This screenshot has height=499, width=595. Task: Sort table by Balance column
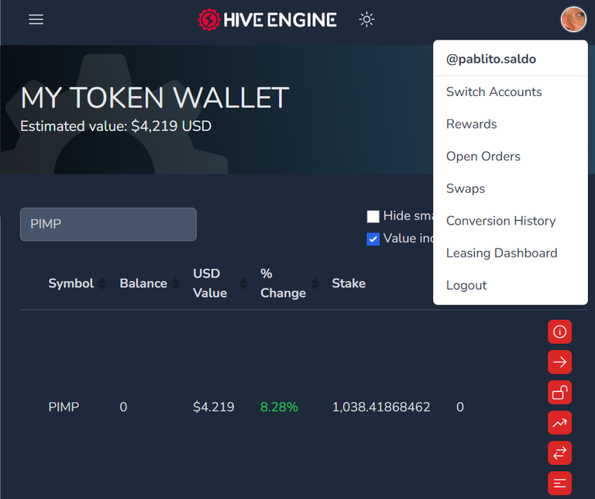pyautogui.click(x=149, y=284)
